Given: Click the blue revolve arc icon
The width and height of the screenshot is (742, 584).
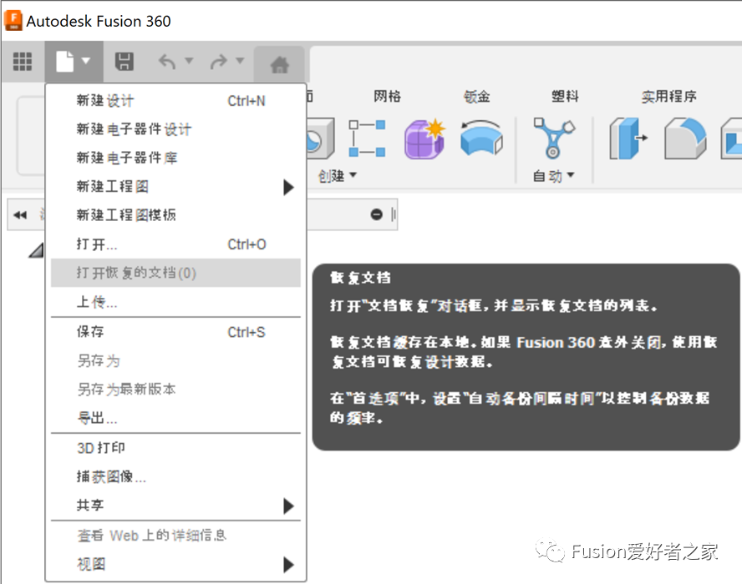Looking at the screenshot, I should click(x=481, y=138).
